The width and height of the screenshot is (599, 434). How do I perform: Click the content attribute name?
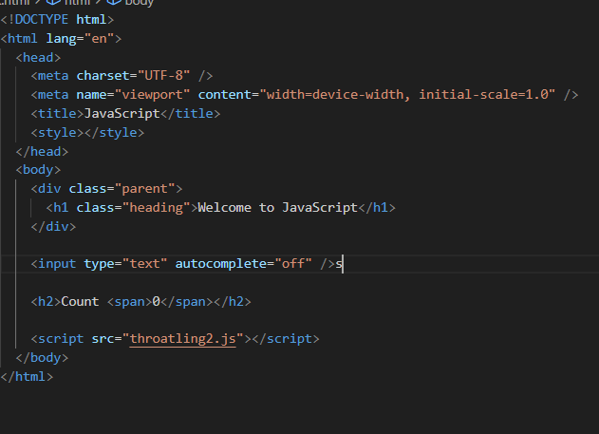tap(225, 94)
